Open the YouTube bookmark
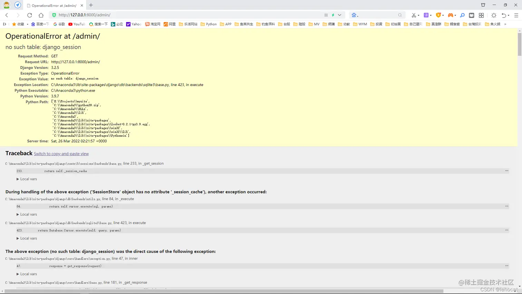Viewport: 522px width, 294px height. pos(77,24)
